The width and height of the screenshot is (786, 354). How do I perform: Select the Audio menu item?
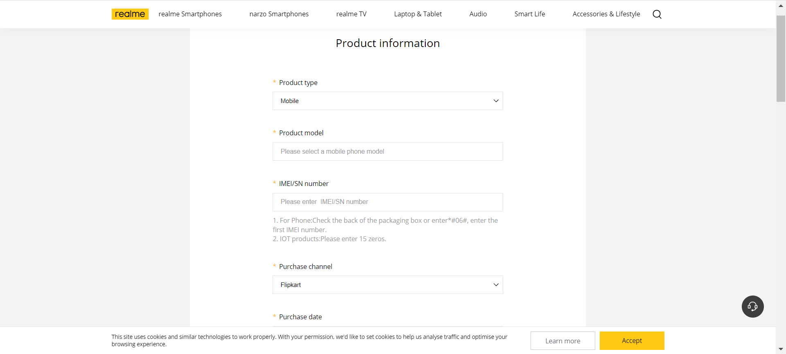point(478,14)
